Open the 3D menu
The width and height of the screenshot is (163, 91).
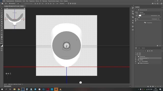pos(41,1)
